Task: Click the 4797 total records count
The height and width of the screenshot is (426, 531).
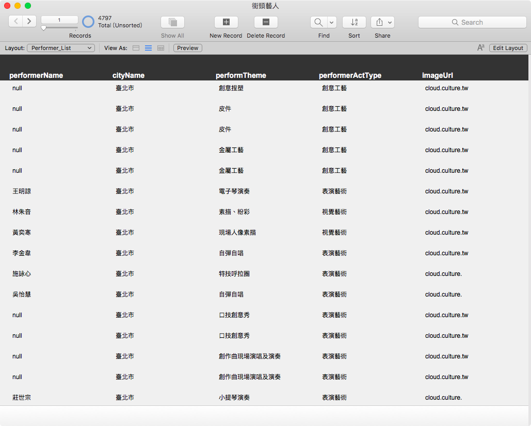Action: tap(105, 18)
